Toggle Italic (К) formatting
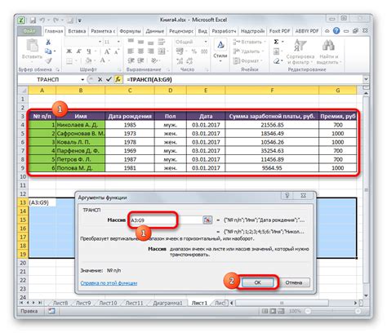387x333 pixels. click(79, 51)
